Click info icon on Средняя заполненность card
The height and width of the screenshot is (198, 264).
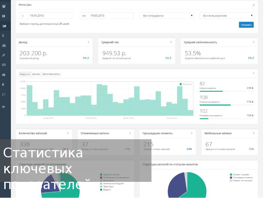tap(253, 42)
